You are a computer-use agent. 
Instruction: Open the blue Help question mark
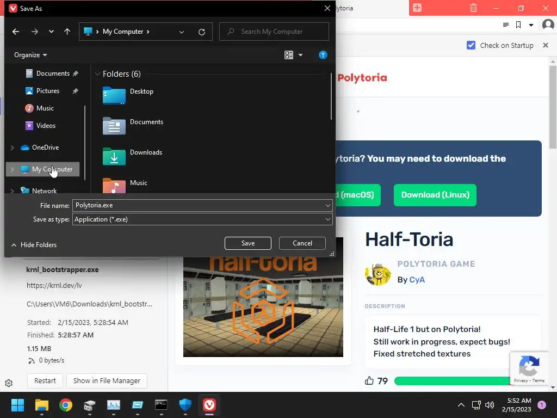pos(323,55)
